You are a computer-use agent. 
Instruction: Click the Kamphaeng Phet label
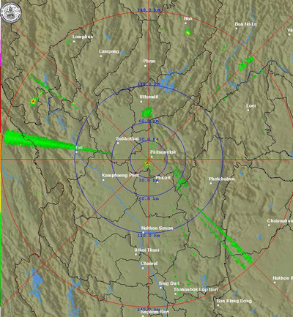[120, 176]
